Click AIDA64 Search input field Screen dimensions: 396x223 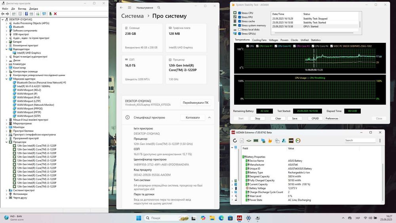(x=360, y=141)
